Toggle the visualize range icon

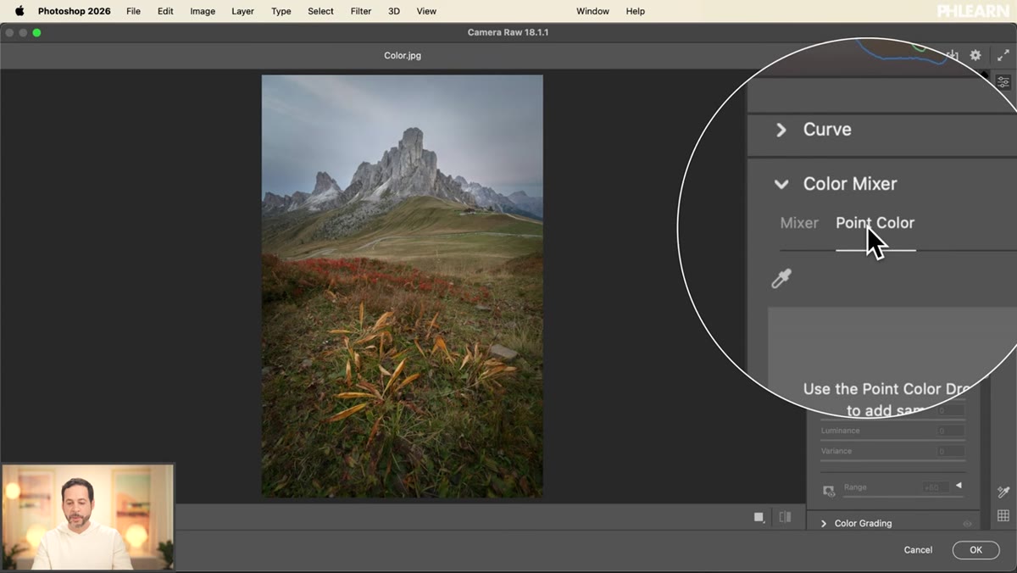[830, 491]
